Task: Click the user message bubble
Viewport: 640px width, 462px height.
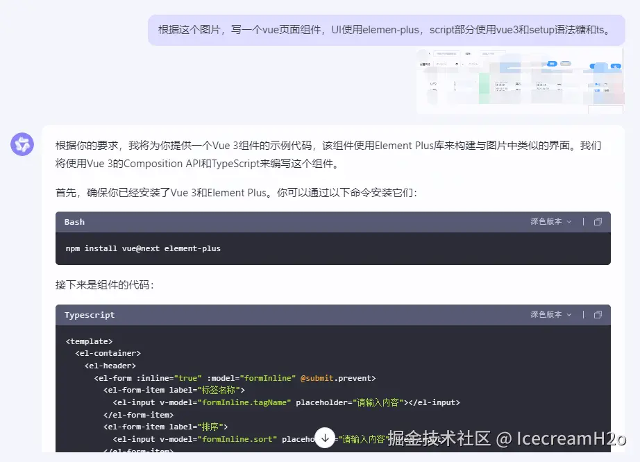Action: (x=386, y=30)
